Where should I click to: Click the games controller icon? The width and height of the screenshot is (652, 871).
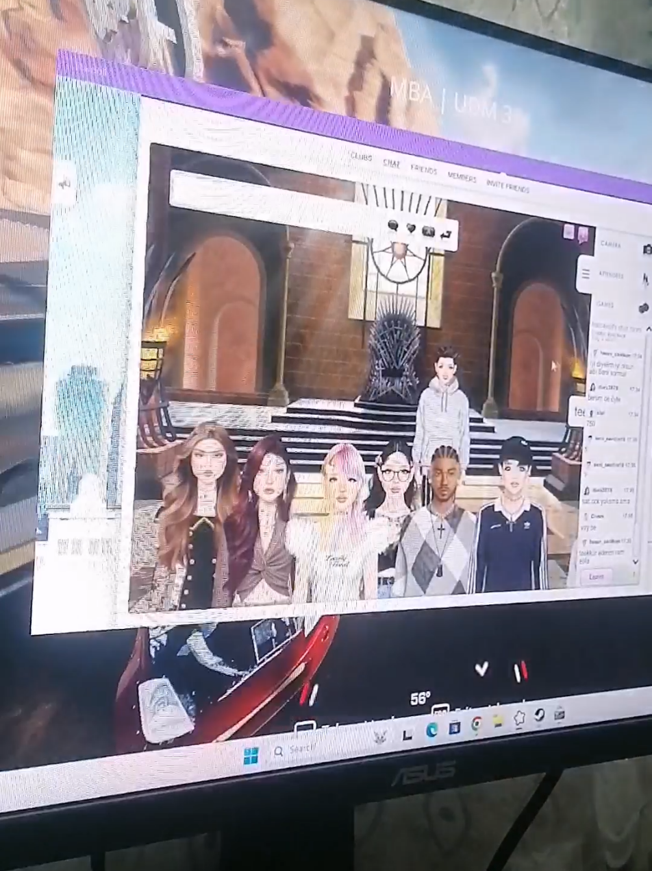(644, 307)
